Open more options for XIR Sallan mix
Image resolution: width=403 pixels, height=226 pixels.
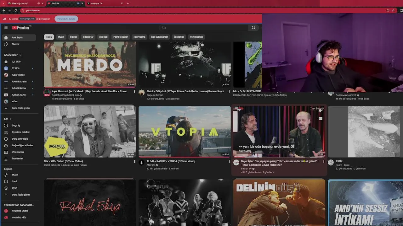pyautogui.click(x=134, y=162)
